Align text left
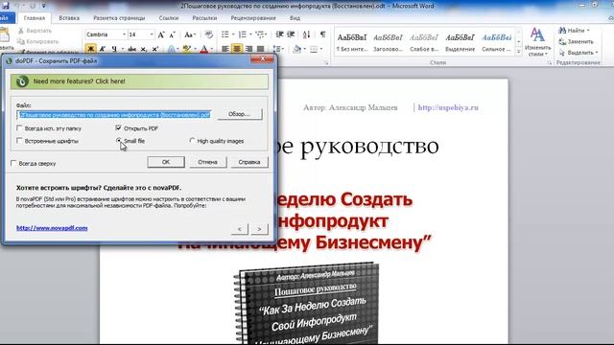This screenshot has height=345, width=614. 225,49
